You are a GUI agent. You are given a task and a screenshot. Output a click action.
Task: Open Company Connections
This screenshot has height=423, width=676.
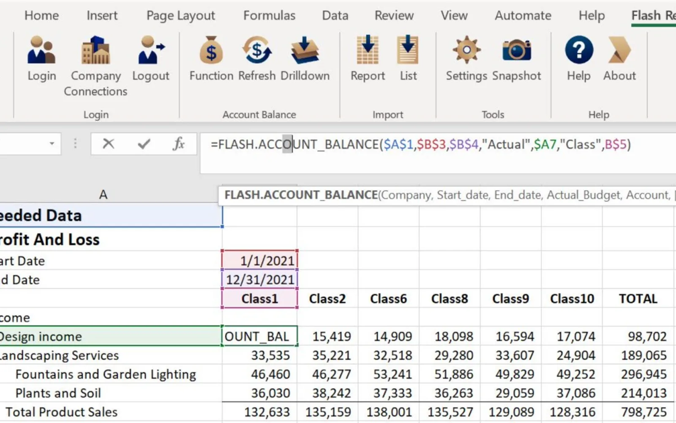click(95, 66)
